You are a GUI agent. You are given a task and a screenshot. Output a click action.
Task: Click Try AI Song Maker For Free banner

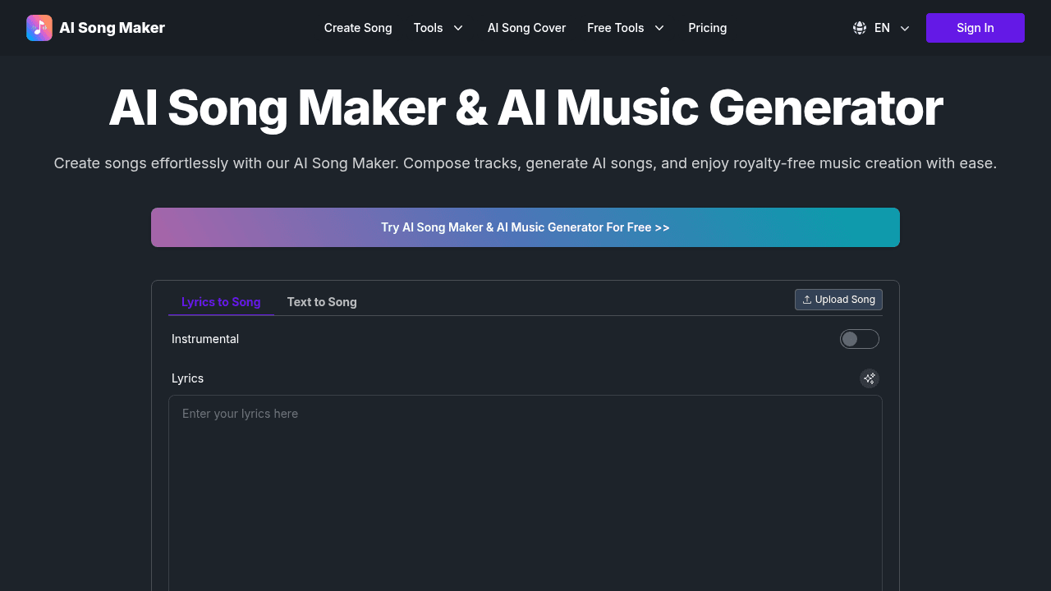pyautogui.click(x=525, y=227)
